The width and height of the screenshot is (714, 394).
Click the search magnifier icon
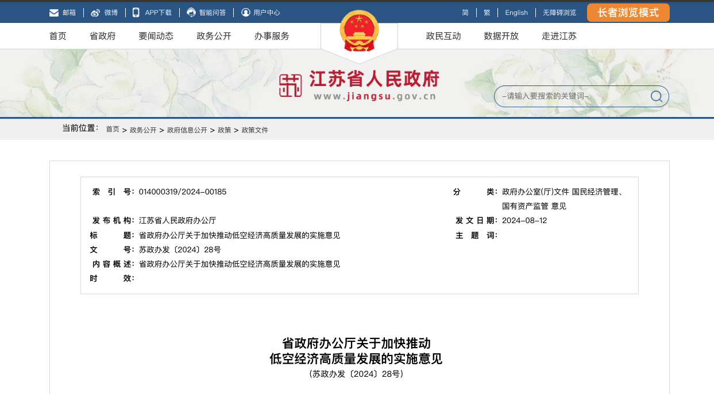(656, 96)
